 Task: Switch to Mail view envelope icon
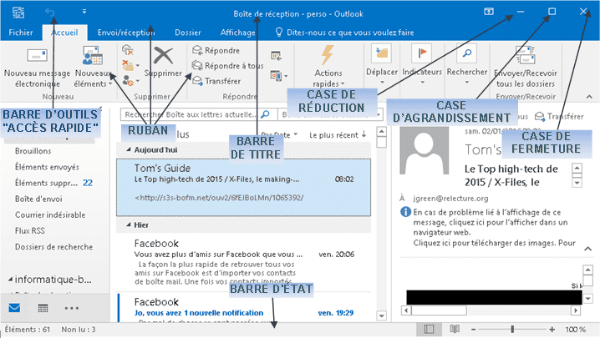[x=14, y=308]
